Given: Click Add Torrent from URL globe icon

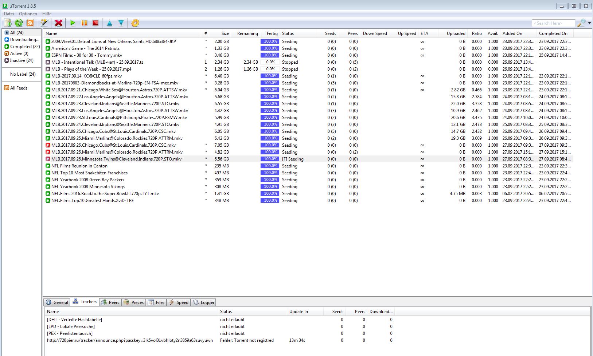Looking at the screenshot, I should click(x=19, y=23).
